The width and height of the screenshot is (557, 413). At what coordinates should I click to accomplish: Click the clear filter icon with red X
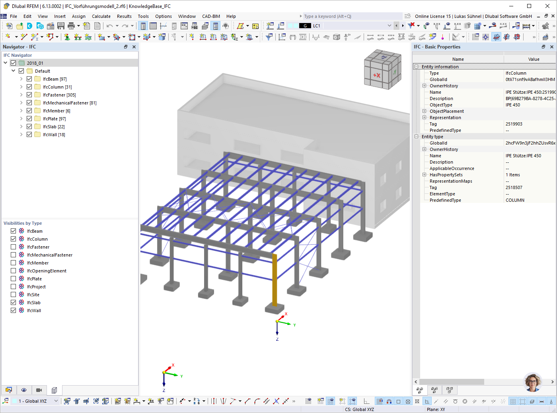click(x=411, y=25)
